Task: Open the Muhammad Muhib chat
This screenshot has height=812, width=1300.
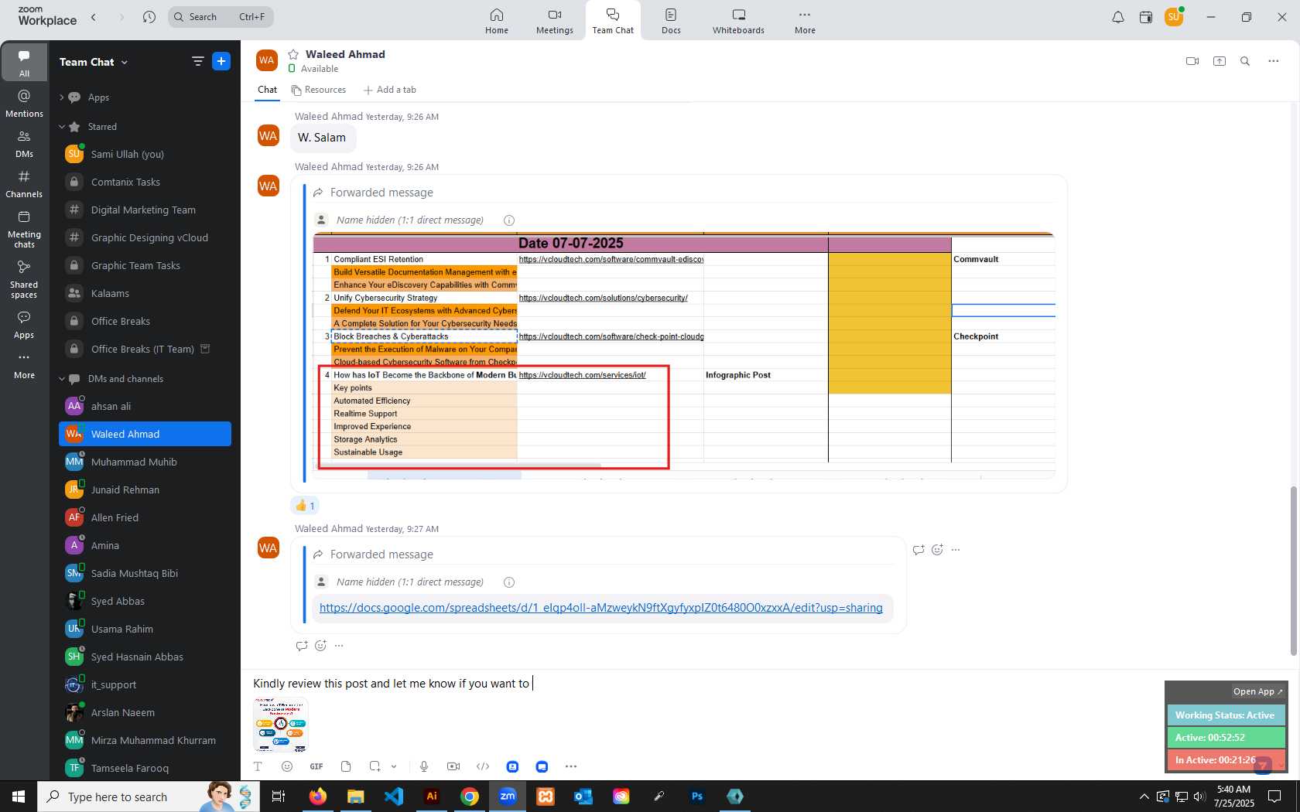Action: click(145, 462)
